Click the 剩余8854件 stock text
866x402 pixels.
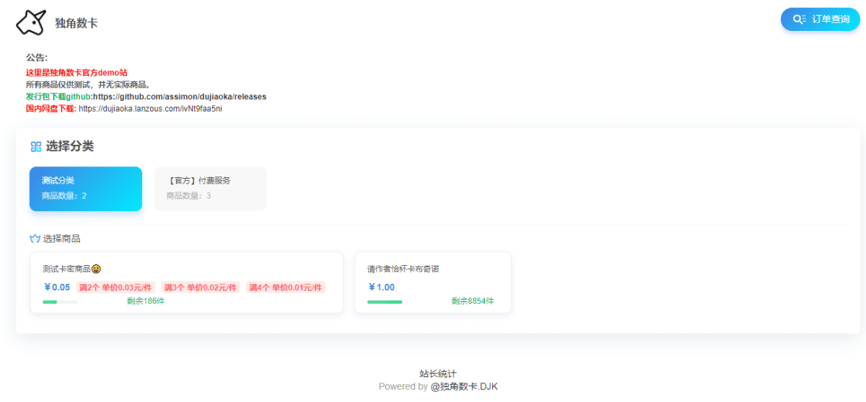click(473, 301)
